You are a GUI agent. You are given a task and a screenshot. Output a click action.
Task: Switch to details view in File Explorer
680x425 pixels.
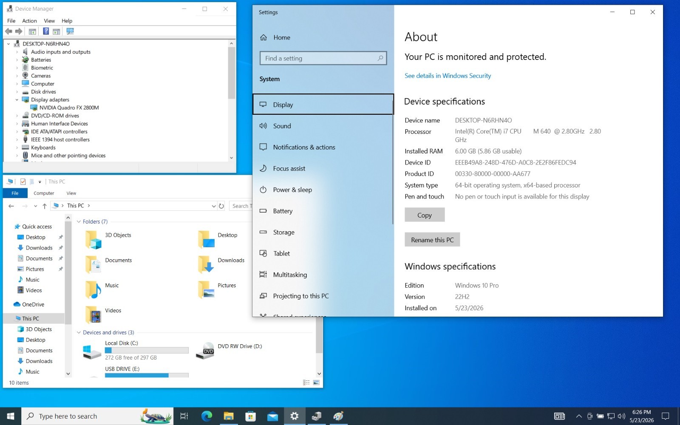[x=306, y=382]
